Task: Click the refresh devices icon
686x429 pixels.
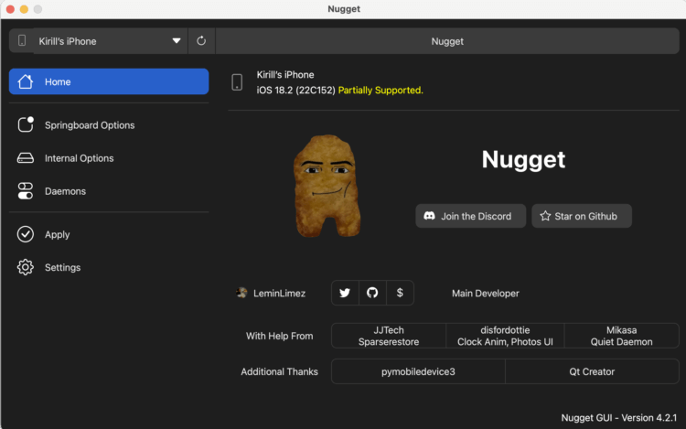Action: point(201,41)
